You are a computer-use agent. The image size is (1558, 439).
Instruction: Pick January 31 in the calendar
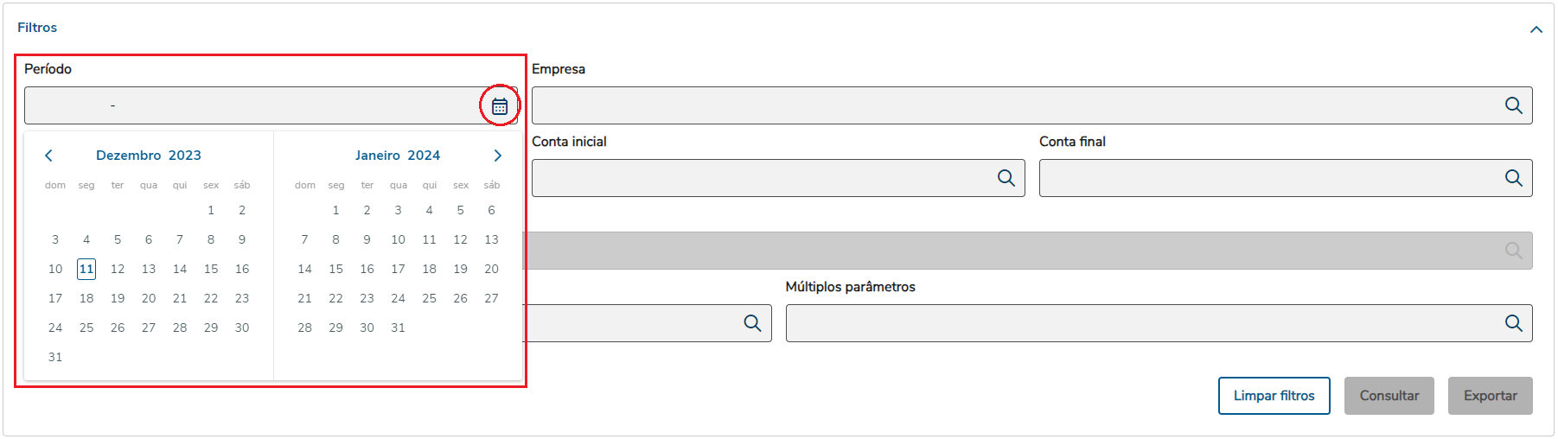pos(398,328)
